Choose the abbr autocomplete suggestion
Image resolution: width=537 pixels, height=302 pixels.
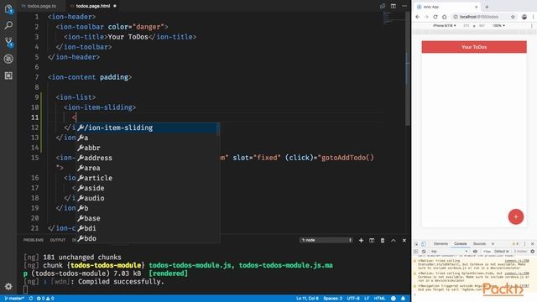[148, 148]
